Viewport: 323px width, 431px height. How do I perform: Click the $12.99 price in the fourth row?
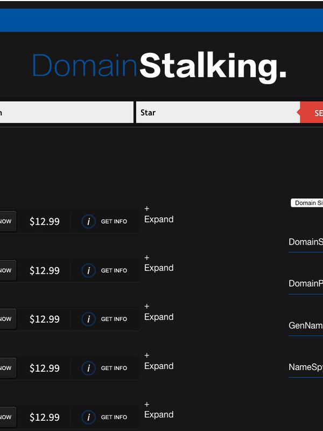tap(45, 369)
